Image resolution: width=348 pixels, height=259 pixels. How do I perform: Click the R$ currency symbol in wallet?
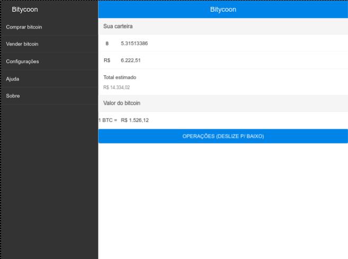pyautogui.click(x=107, y=61)
